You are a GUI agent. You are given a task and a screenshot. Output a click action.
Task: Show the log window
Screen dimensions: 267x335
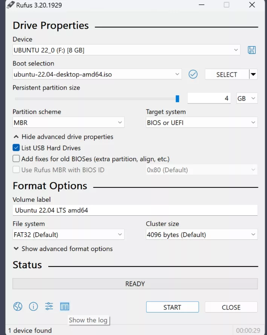64,306
